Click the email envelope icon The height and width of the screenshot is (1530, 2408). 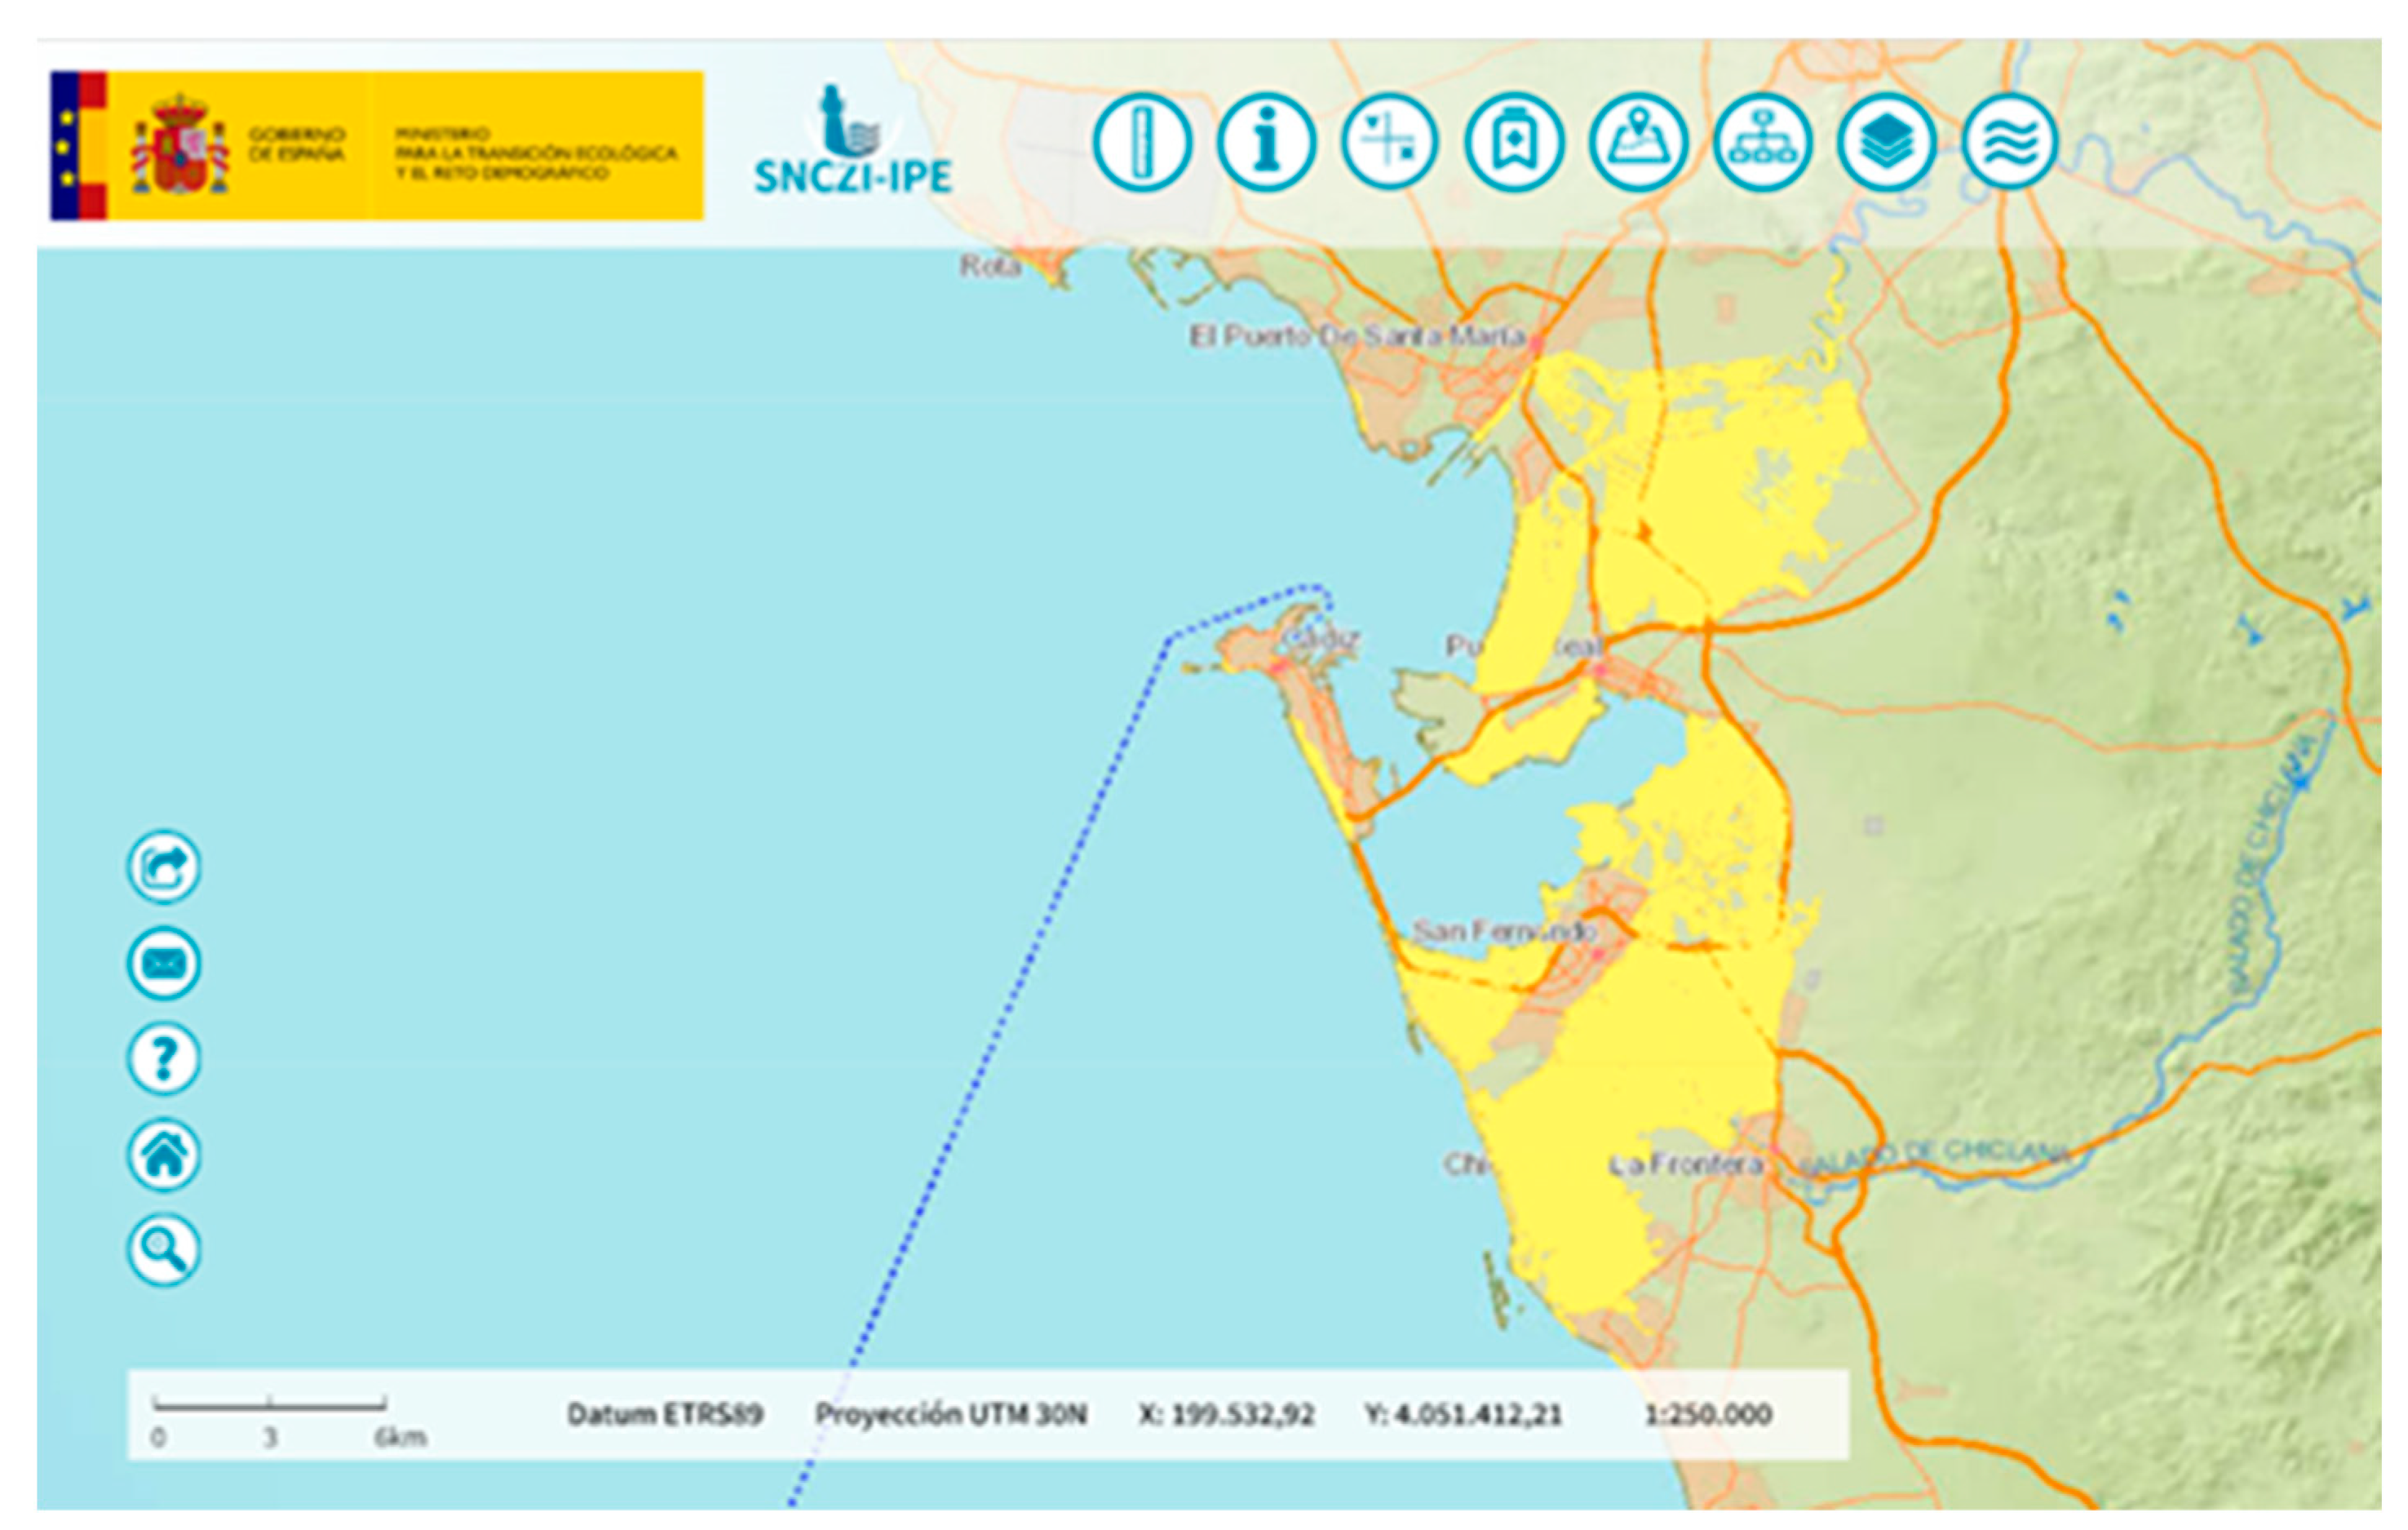164,963
